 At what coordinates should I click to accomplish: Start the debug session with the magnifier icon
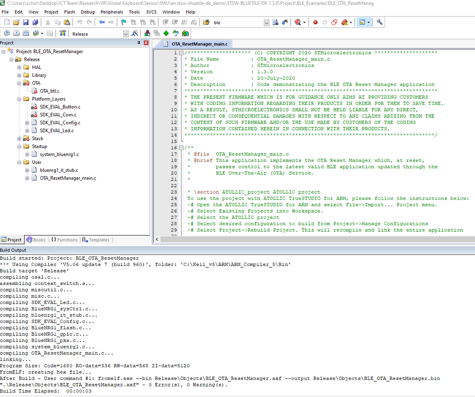(299, 22)
